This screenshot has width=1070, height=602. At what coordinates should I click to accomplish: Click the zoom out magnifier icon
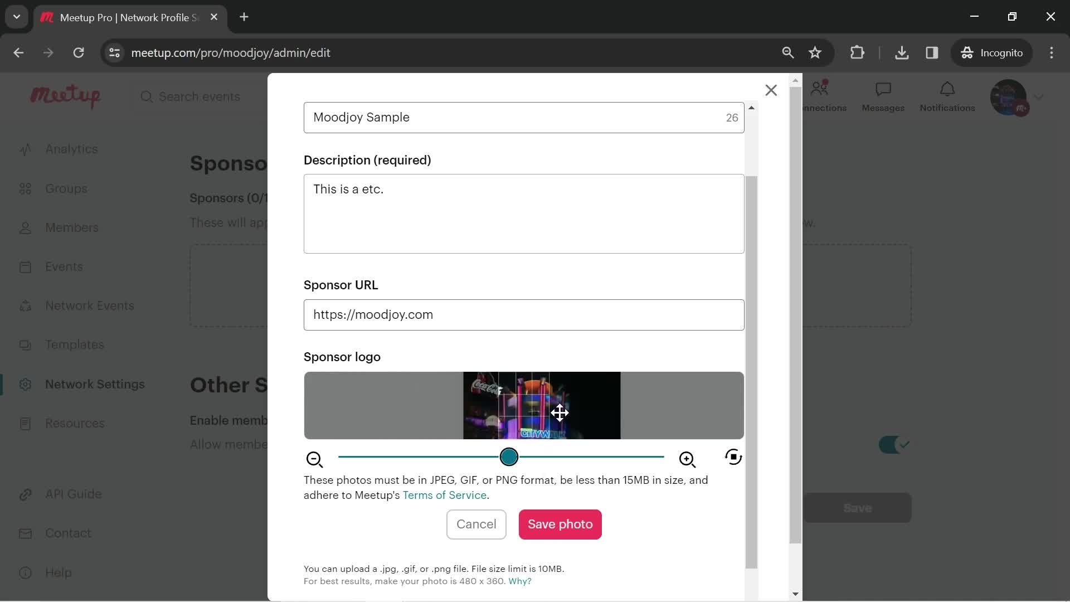[315, 459]
